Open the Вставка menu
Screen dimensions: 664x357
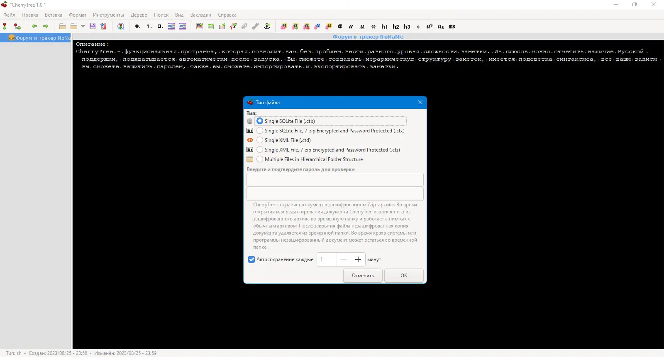(x=54, y=15)
